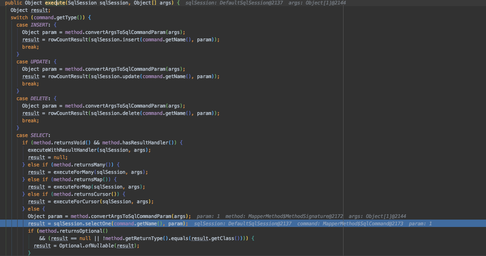The width and height of the screenshot is (486, 256).
Task: Place the cursor on the execute method name
Action: [x=55, y=3]
